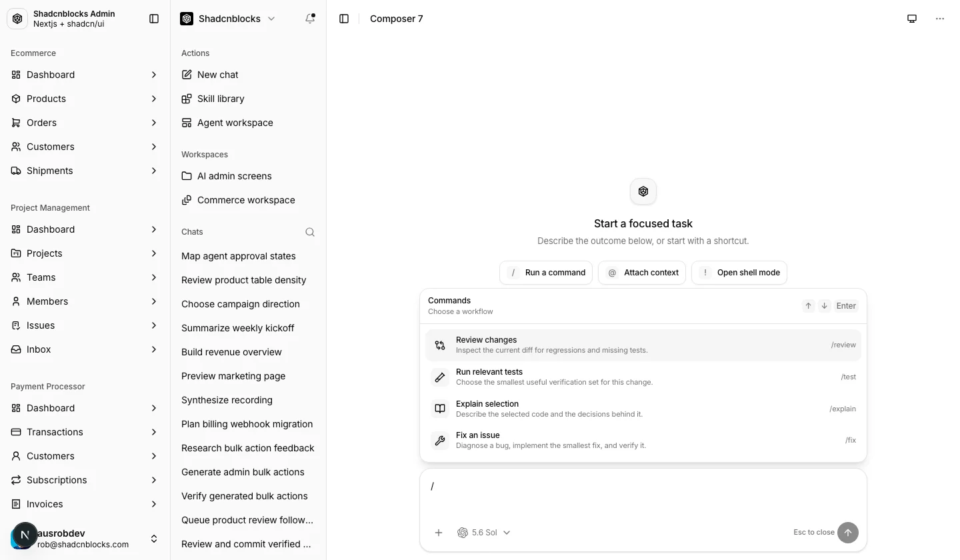This screenshot has height=560, width=960.
Task: Click the Teams icon in Project Management
Action: 16,277
